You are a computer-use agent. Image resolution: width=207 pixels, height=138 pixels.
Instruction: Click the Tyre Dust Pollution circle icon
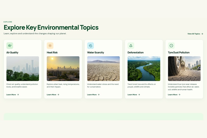(x=171, y=46)
